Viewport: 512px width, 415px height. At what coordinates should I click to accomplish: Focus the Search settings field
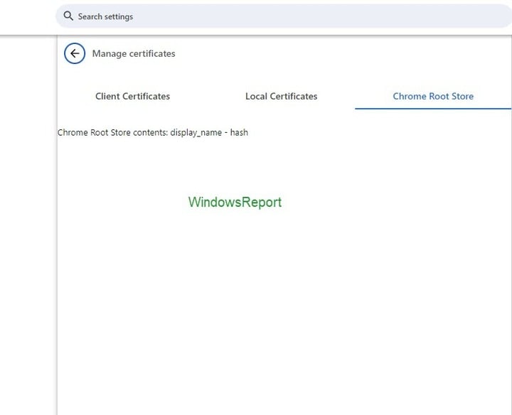[284, 16]
